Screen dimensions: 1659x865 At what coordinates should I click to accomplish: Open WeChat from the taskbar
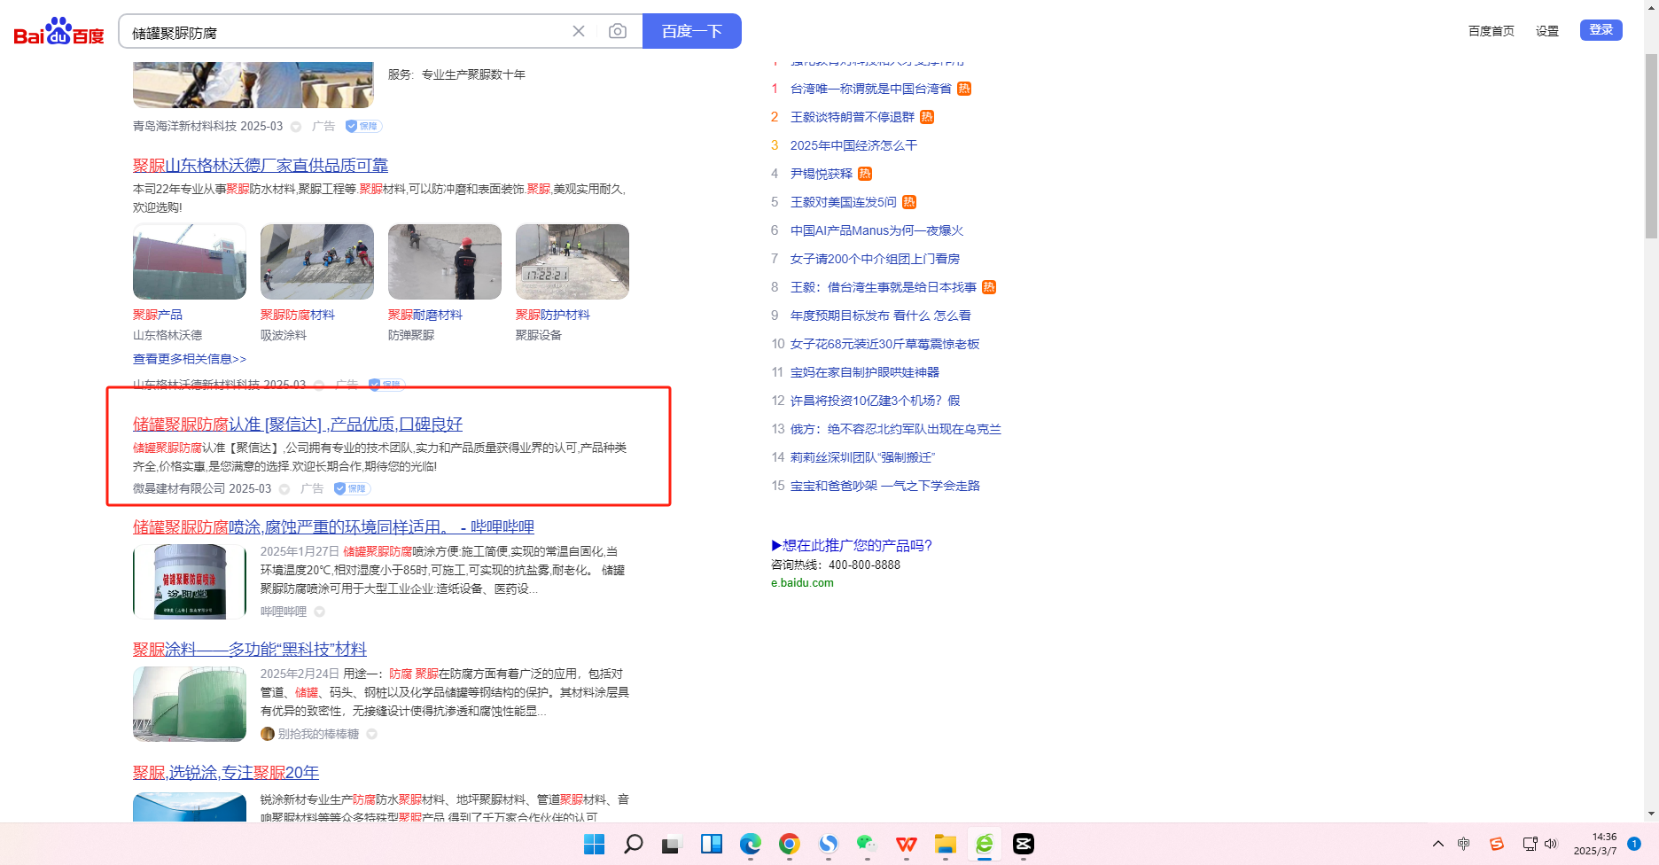(x=867, y=844)
